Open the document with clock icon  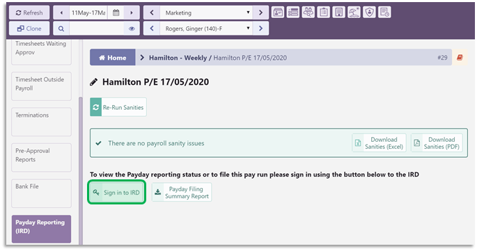pyautogui.click(x=384, y=13)
